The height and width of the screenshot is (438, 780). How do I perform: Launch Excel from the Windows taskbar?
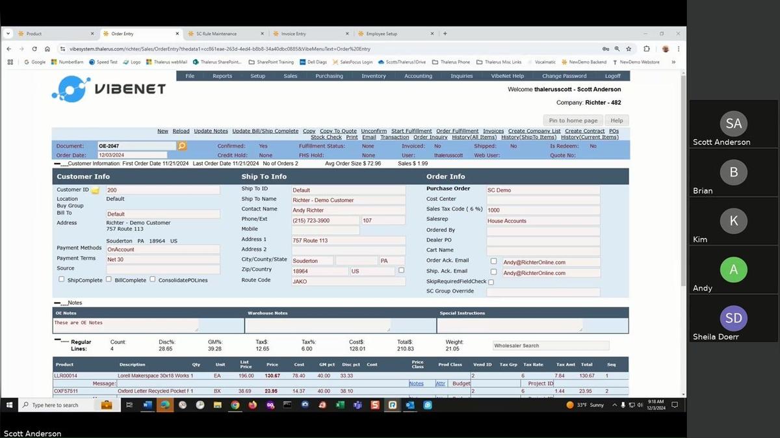pos(340,405)
